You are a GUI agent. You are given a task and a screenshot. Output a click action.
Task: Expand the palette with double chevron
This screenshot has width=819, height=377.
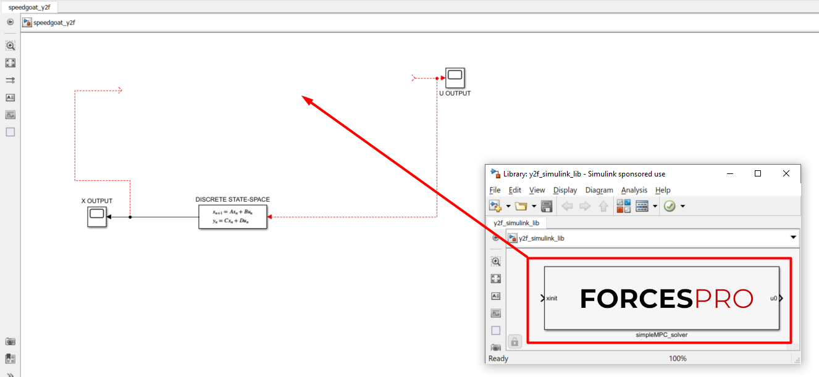(x=10, y=373)
